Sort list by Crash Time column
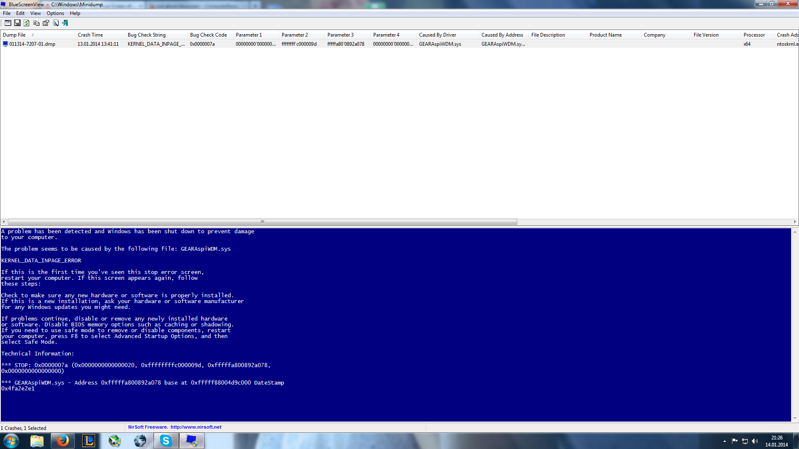Viewport: 799px width, 449px height. tap(90, 35)
